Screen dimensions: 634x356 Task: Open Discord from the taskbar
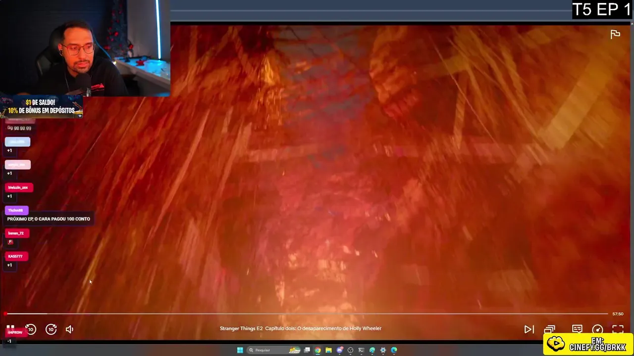click(340, 350)
